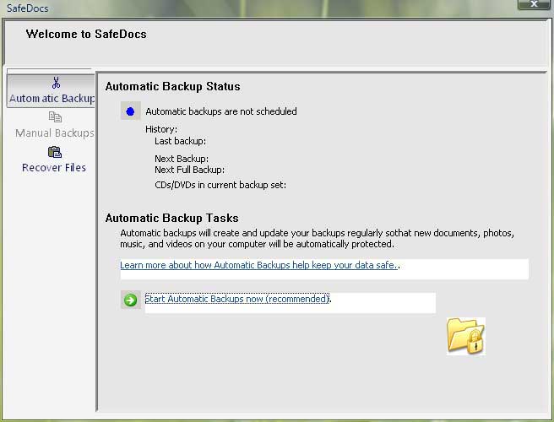Viewport: 554px width, 422px height.
Task: Click the 'Automatic Backup Tasks' heading
Action: coord(172,218)
